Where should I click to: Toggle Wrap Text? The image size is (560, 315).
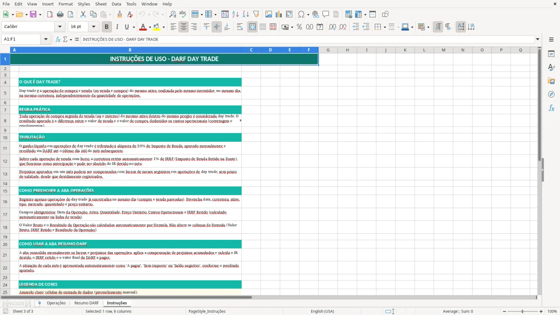240,27
